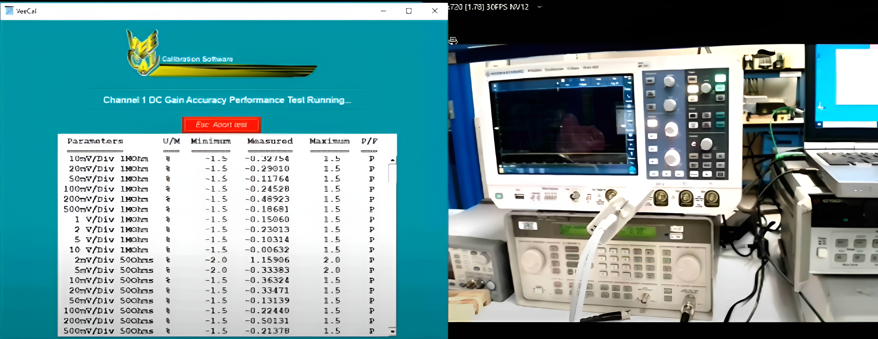The image size is (878, 339).
Task: Click the scrollbar up arrow on the results table
Action: tap(392, 159)
